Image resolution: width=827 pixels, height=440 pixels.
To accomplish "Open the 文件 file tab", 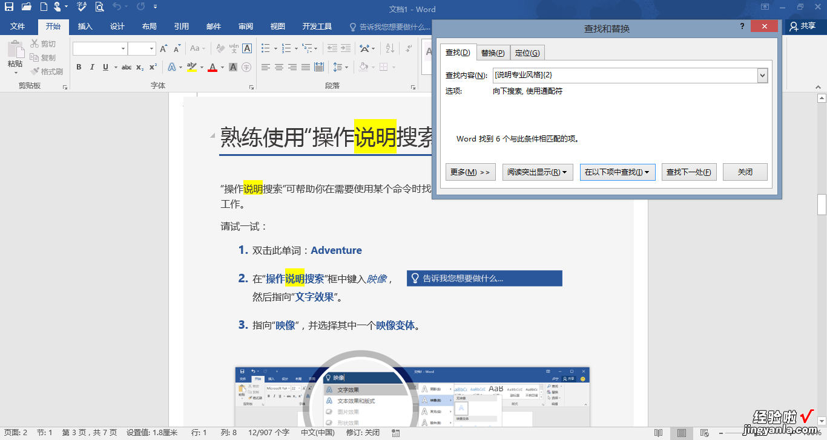I will pyautogui.click(x=18, y=27).
